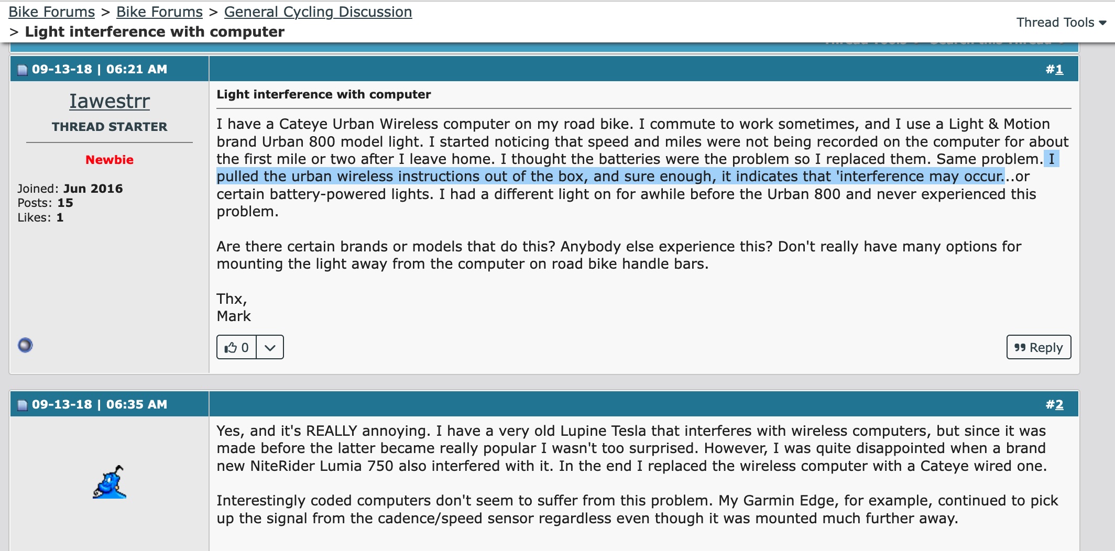The height and width of the screenshot is (551, 1115).
Task: Open the first Bike Forums breadcrumb link
Action: point(51,12)
